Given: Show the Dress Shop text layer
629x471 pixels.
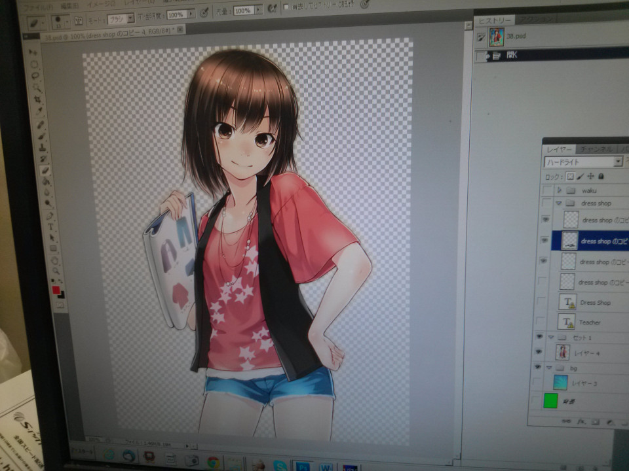Looking at the screenshot, I should pyautogui.click(x=541, y=301).
